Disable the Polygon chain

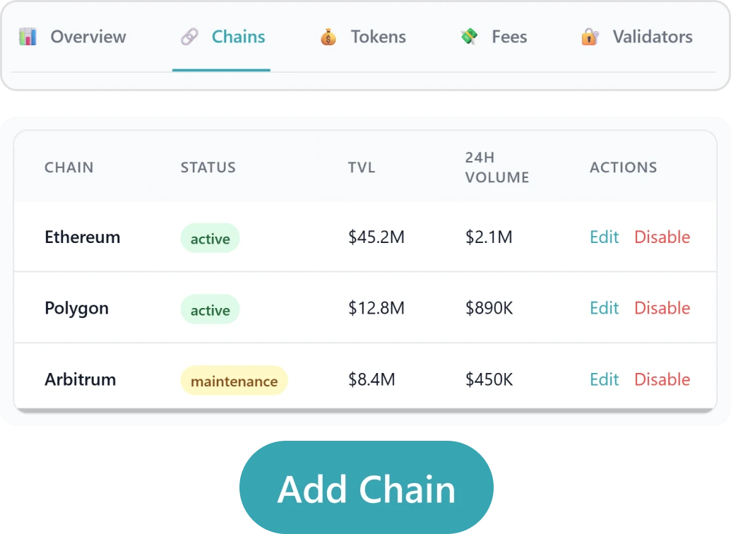click(662, 308)
